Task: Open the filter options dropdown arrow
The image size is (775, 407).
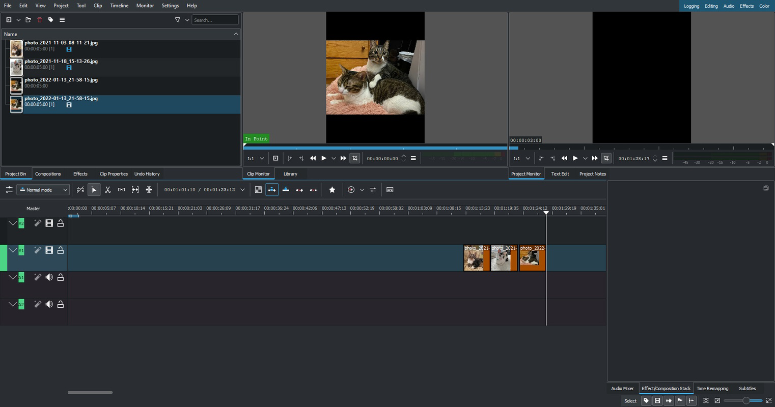Action: (x=187, y=20)
